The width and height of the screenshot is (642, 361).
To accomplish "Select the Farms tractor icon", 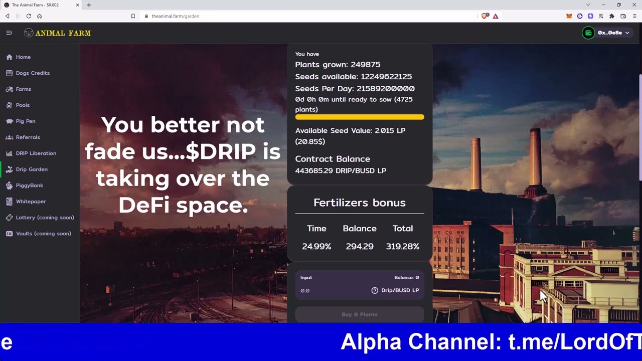I will click(x=9, y=89).
